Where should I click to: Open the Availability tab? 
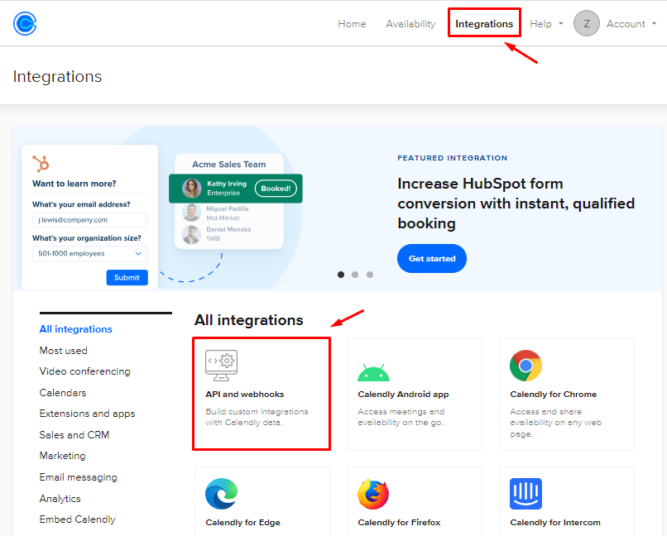410,24
